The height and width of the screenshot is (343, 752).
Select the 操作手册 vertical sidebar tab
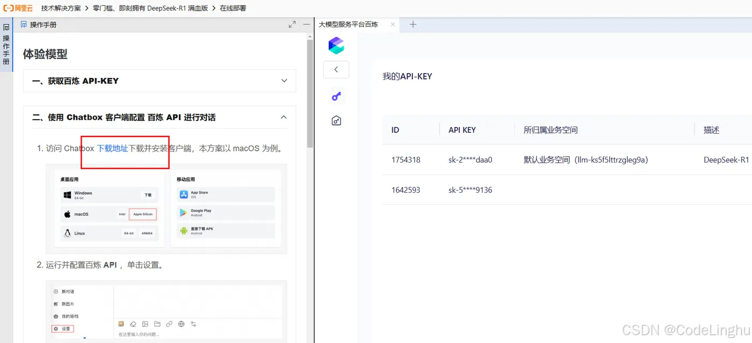(x=6, y=45)
